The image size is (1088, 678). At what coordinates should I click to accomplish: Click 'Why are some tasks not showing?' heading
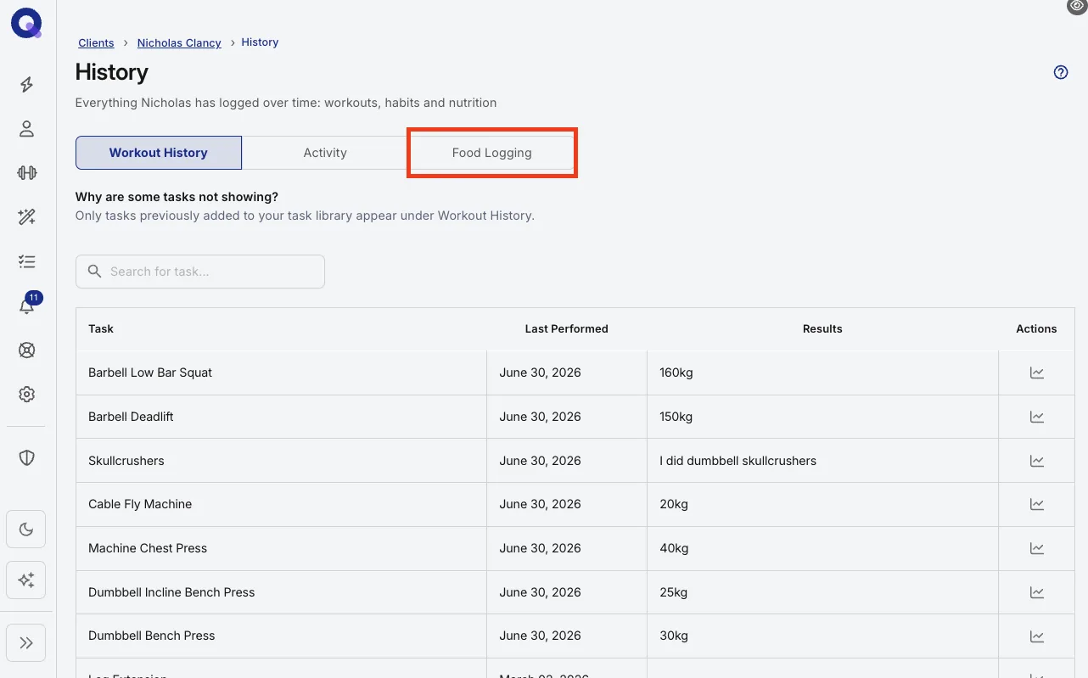177,197
